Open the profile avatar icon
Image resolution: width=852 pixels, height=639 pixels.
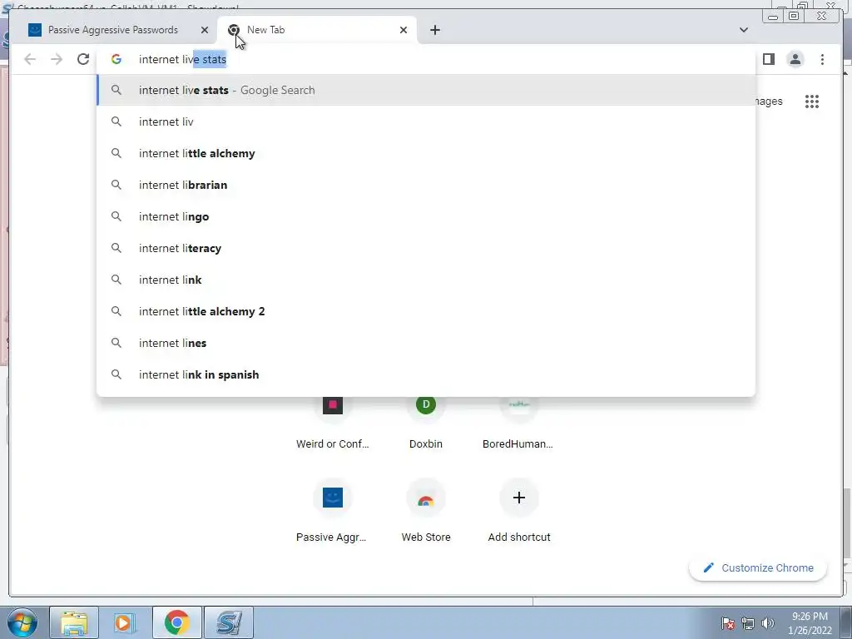tap(795, 59)
